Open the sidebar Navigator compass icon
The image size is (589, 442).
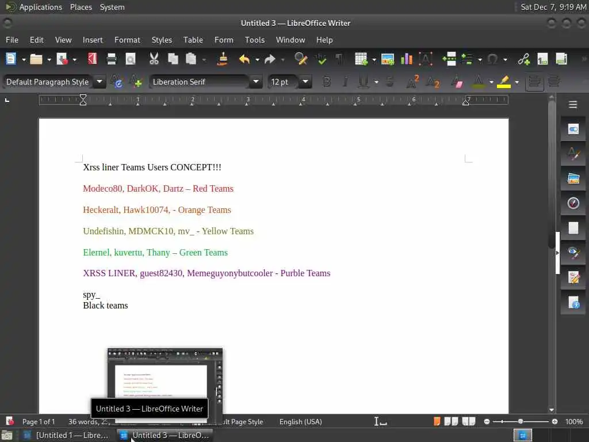pyautogui.click(x=573, y=203)
